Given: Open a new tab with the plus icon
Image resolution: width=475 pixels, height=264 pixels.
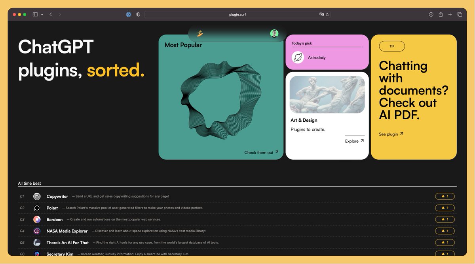Looking at the screenshot, I should [450, 14].
